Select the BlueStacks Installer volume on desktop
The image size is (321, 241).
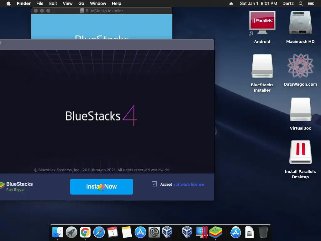pyautogui.click(x=262, y=73)
